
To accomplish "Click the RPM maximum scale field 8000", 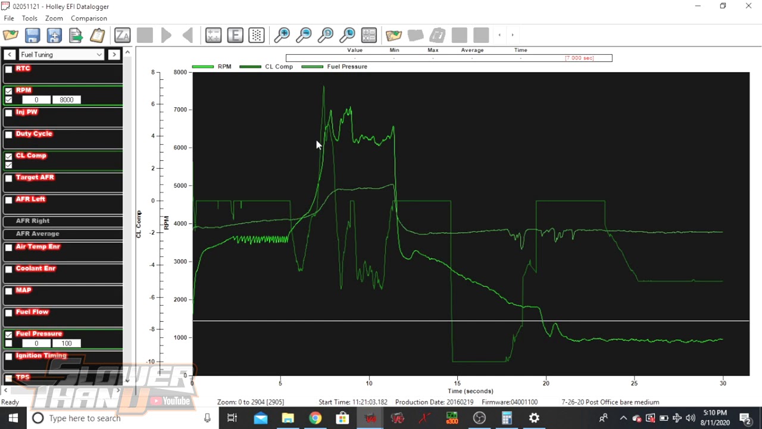I will click(67, 100).
